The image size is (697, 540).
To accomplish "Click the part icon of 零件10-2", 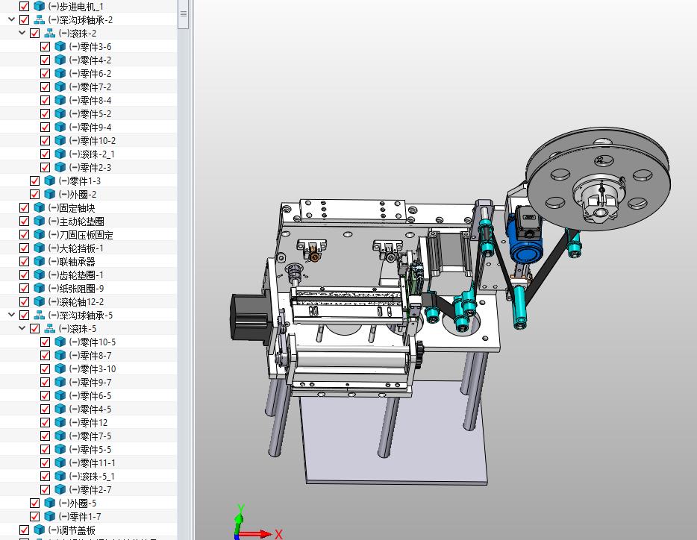I will click(x=60, y=140).
